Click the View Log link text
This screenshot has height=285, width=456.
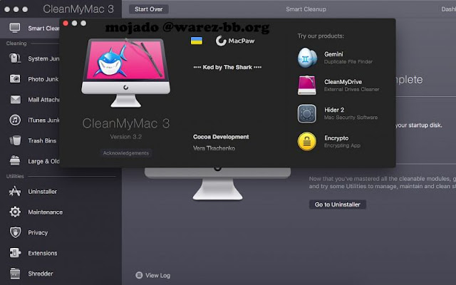pos(158,275)
